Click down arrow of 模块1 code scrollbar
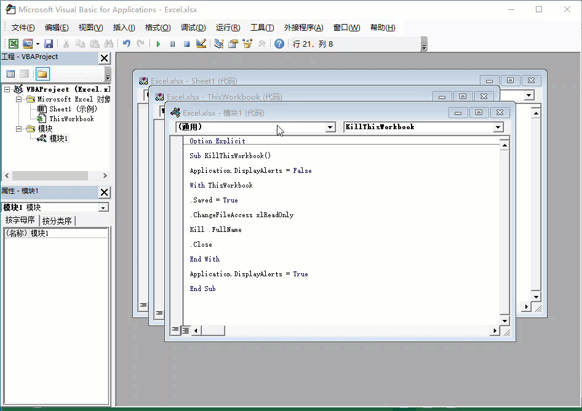 504,321
